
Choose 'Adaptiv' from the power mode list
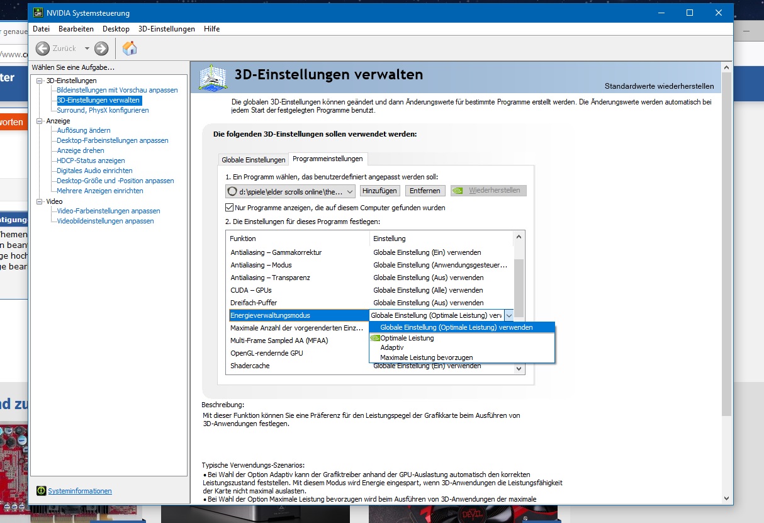coord(392,347)
